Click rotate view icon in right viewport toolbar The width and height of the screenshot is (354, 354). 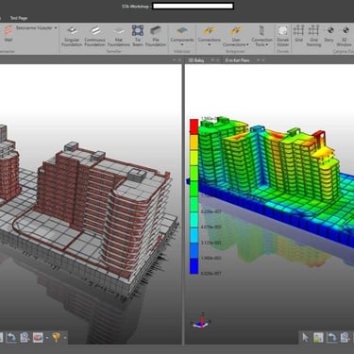[x=331, y=338]
